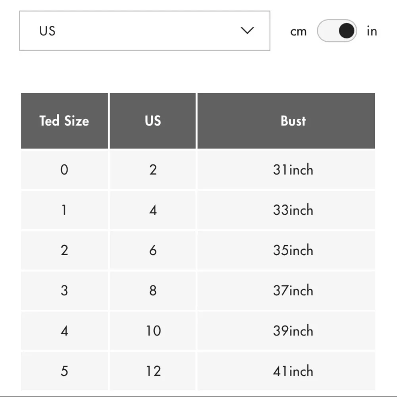Click Ted Size 5 cell

(x=64, y=371)
